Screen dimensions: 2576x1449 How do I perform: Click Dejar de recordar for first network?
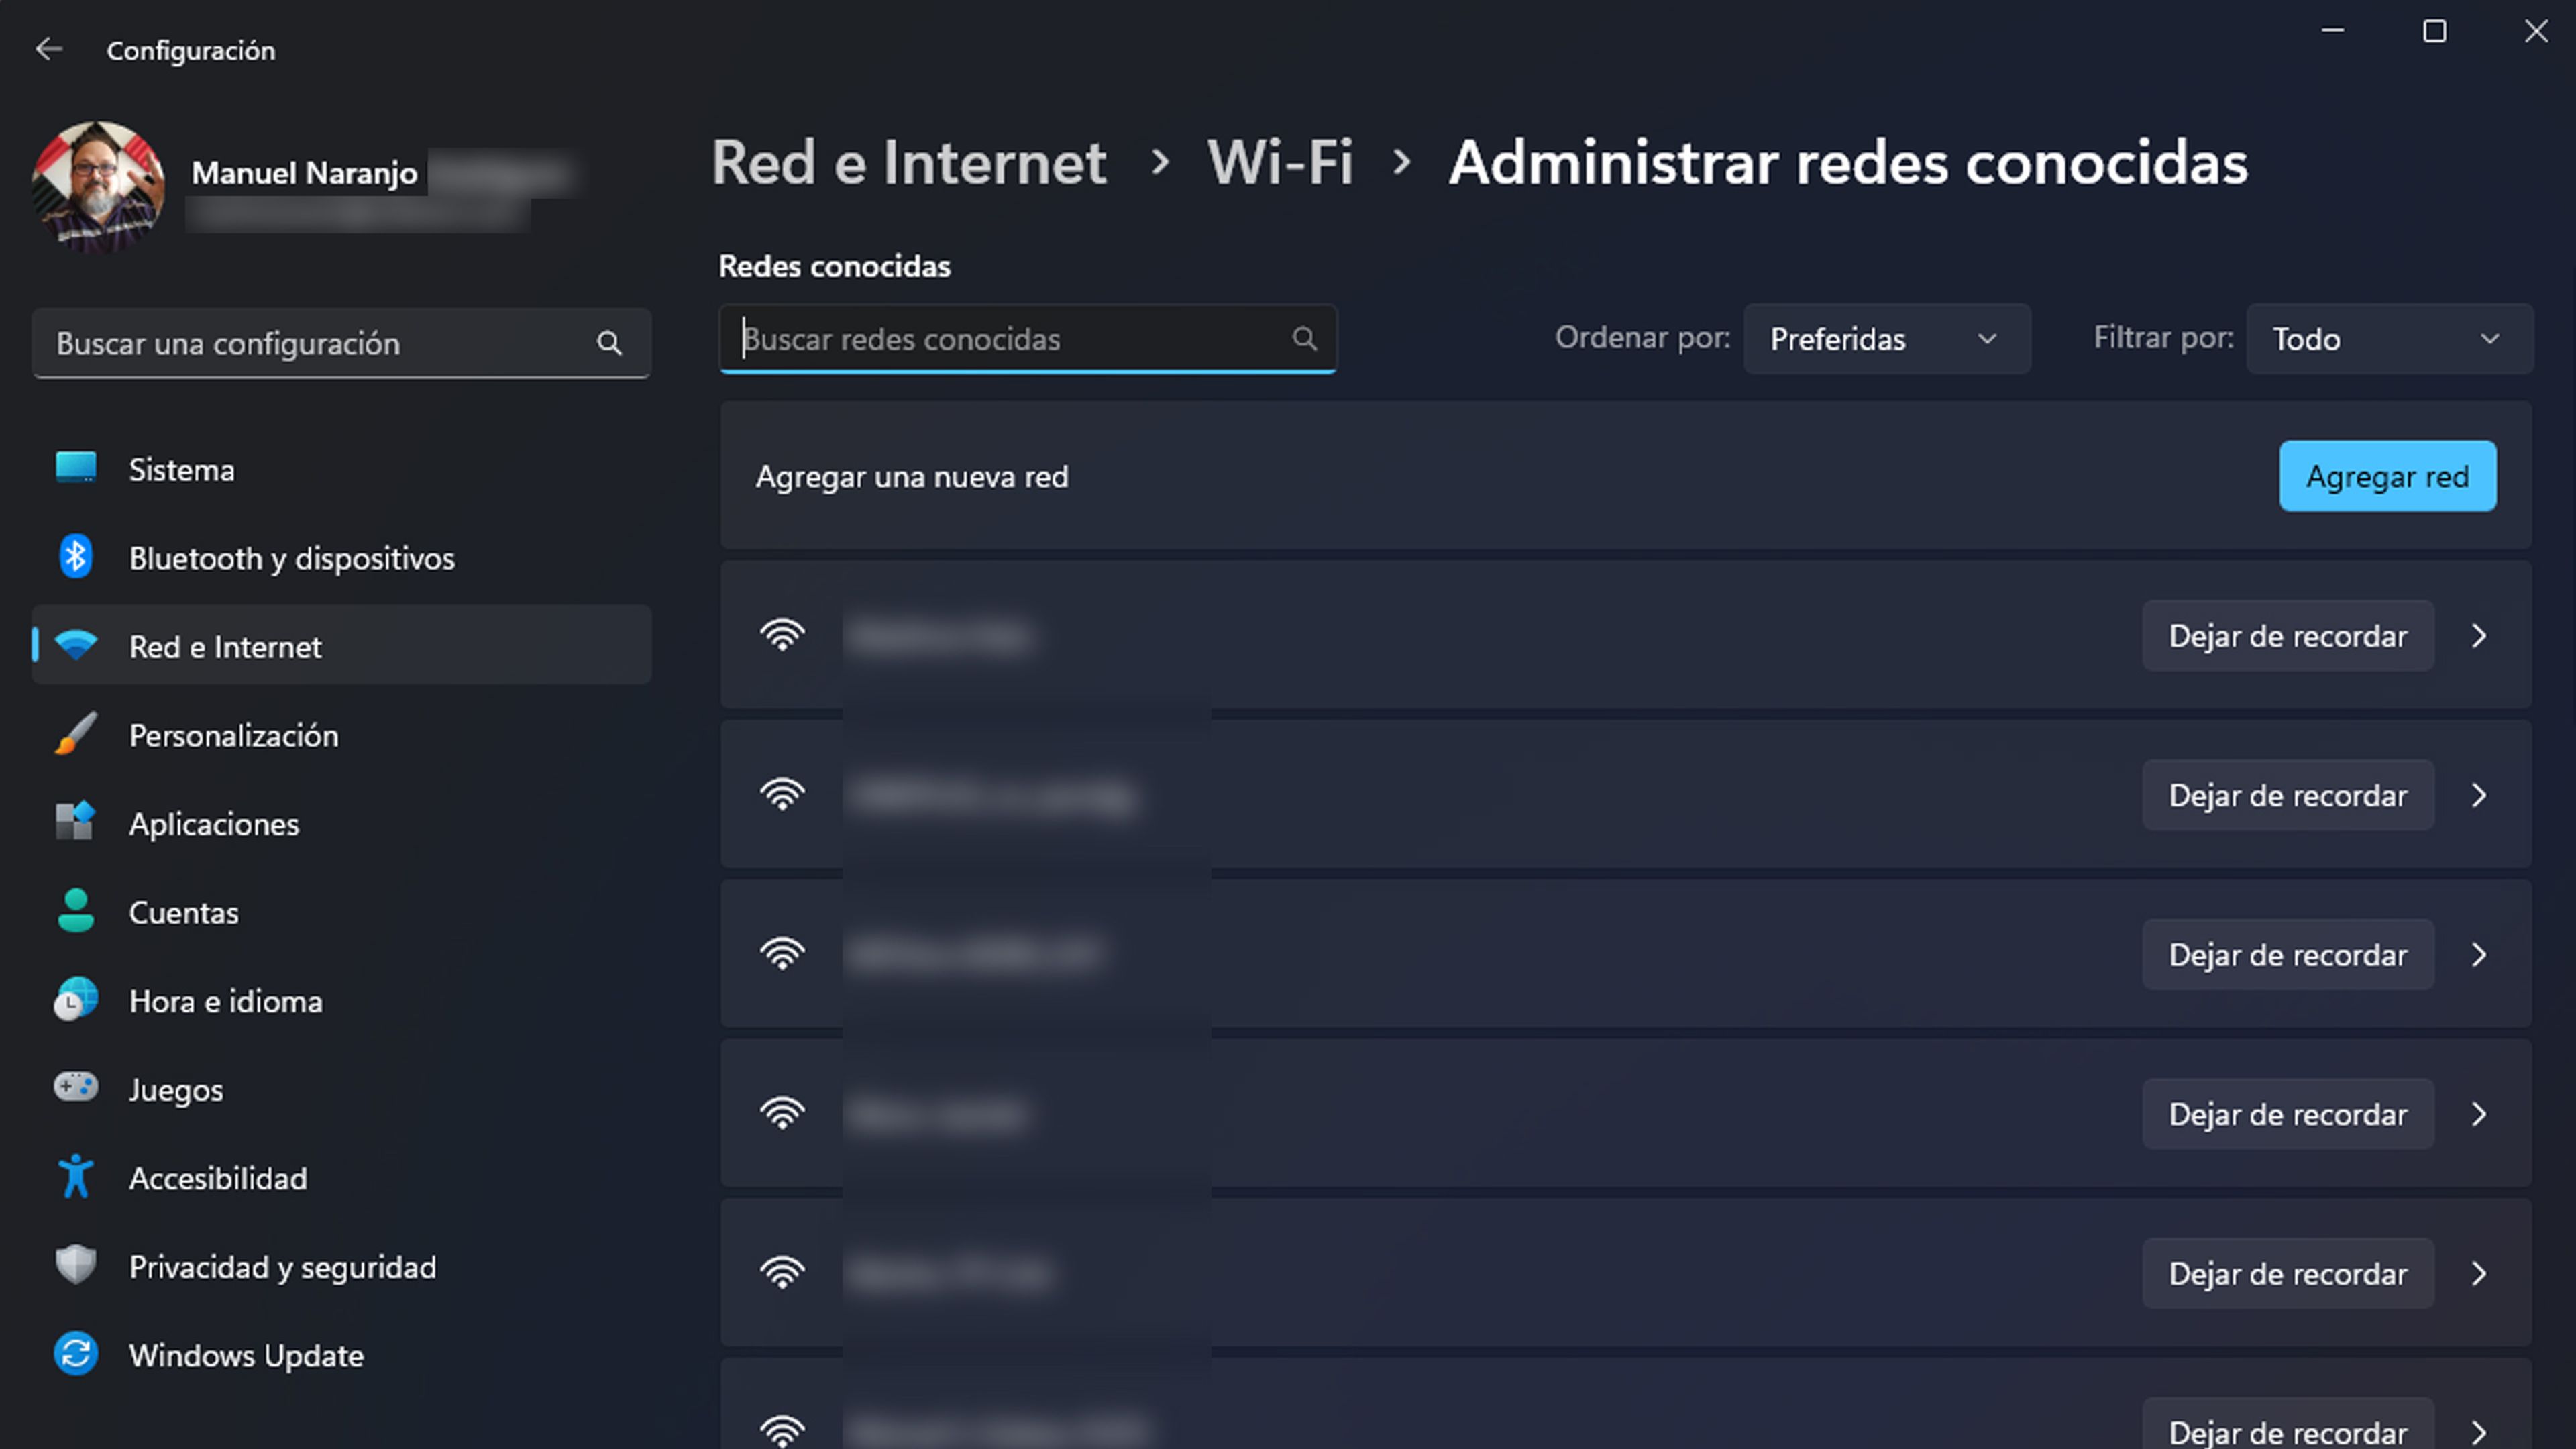pos(2288,635)
